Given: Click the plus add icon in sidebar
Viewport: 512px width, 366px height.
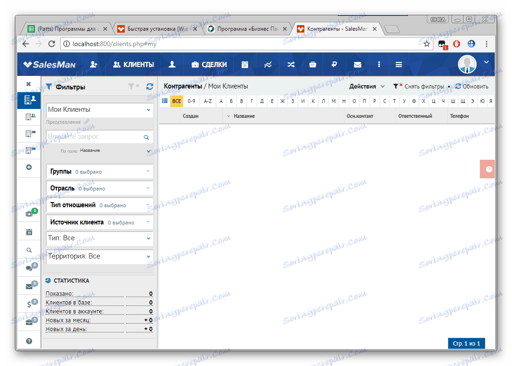Looking at the screenshot, I should [29, 167].
